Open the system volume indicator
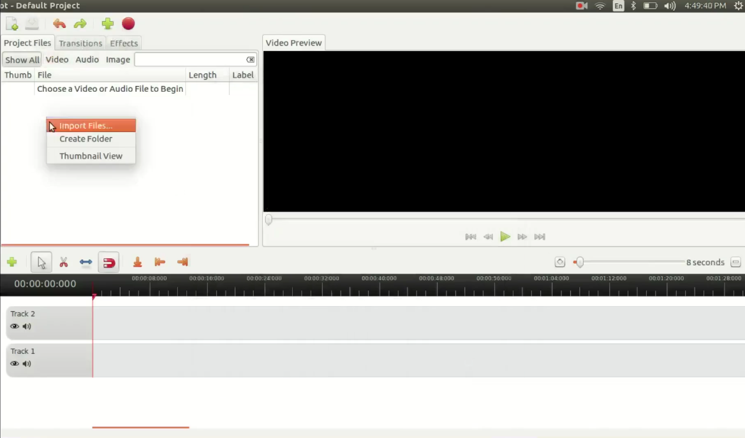Viewport: 745px width, 438px height. [x=670, y=6]
